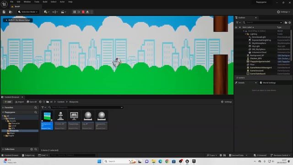Open the Content Browser Settings button
Viewport: 293px width, 165px height.
226,102
